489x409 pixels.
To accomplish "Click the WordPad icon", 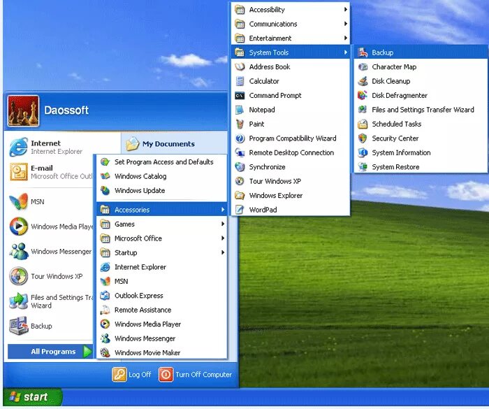I will [x=240, y=210].
